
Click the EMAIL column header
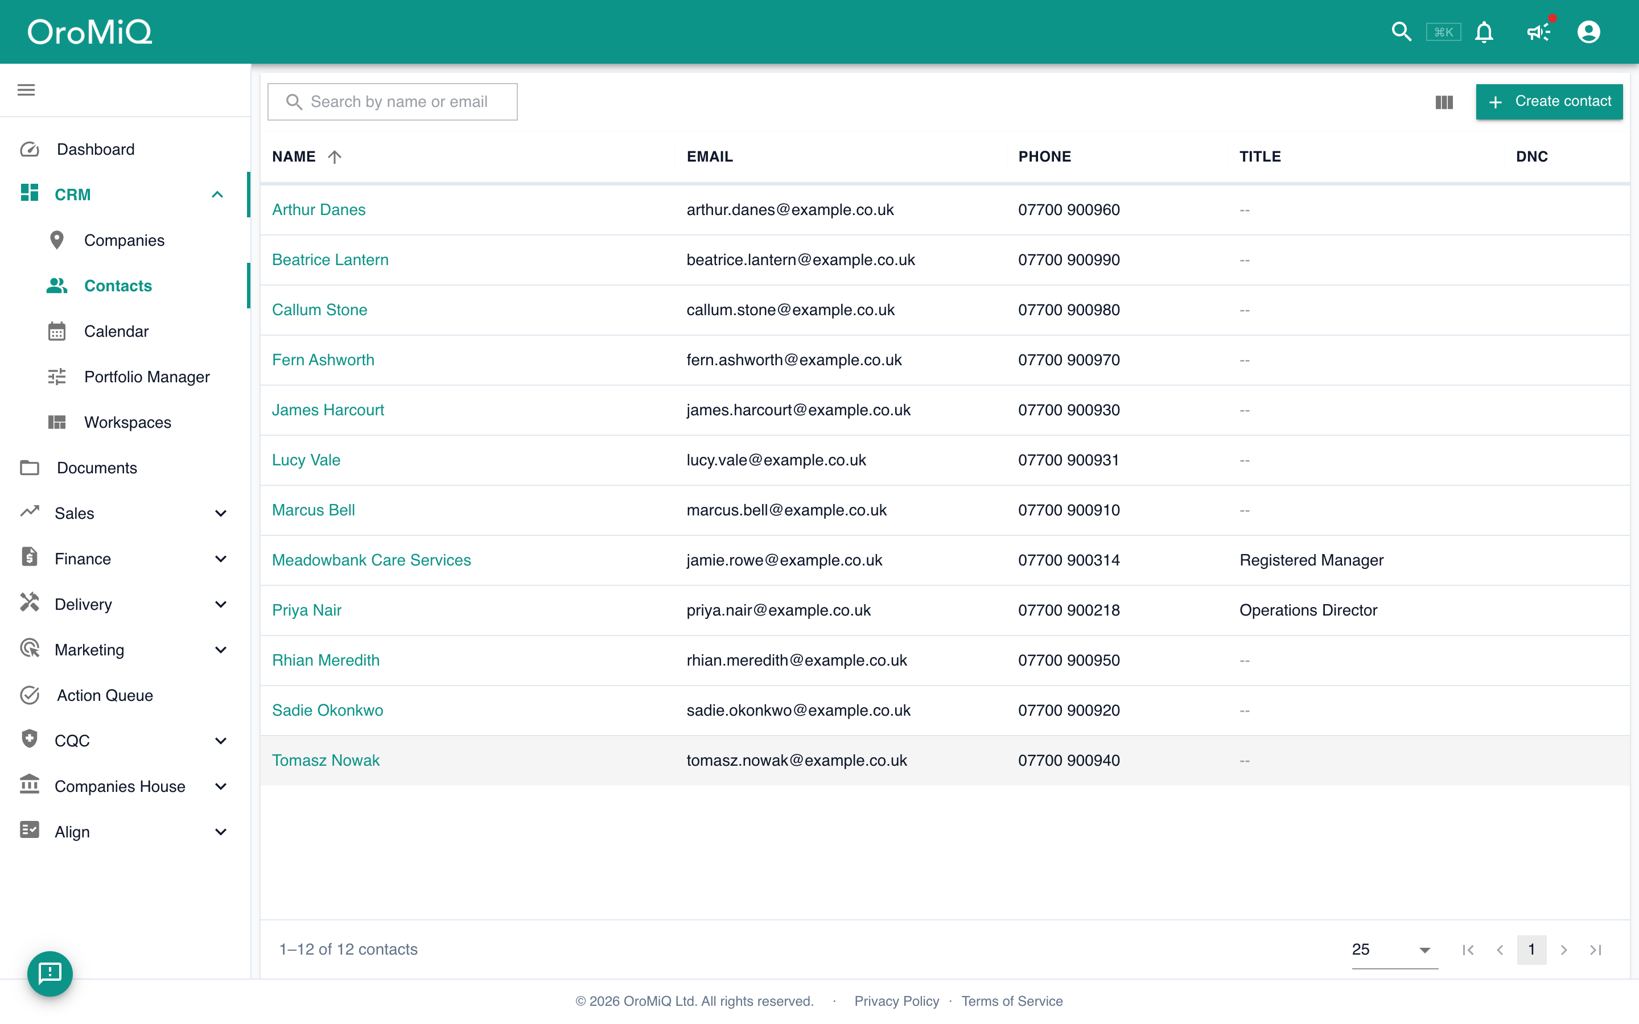(709, 156)
